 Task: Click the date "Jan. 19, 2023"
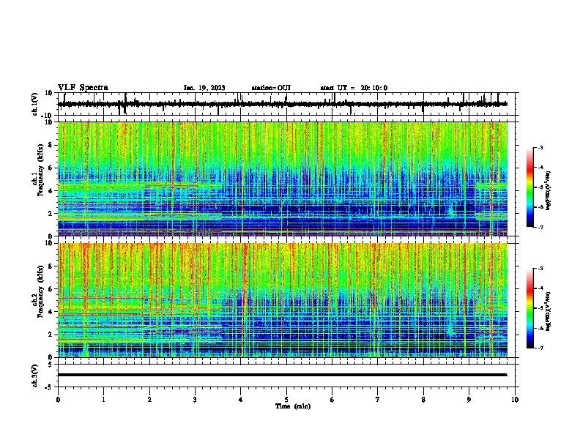pyautogui.click(x=204, y=88)
